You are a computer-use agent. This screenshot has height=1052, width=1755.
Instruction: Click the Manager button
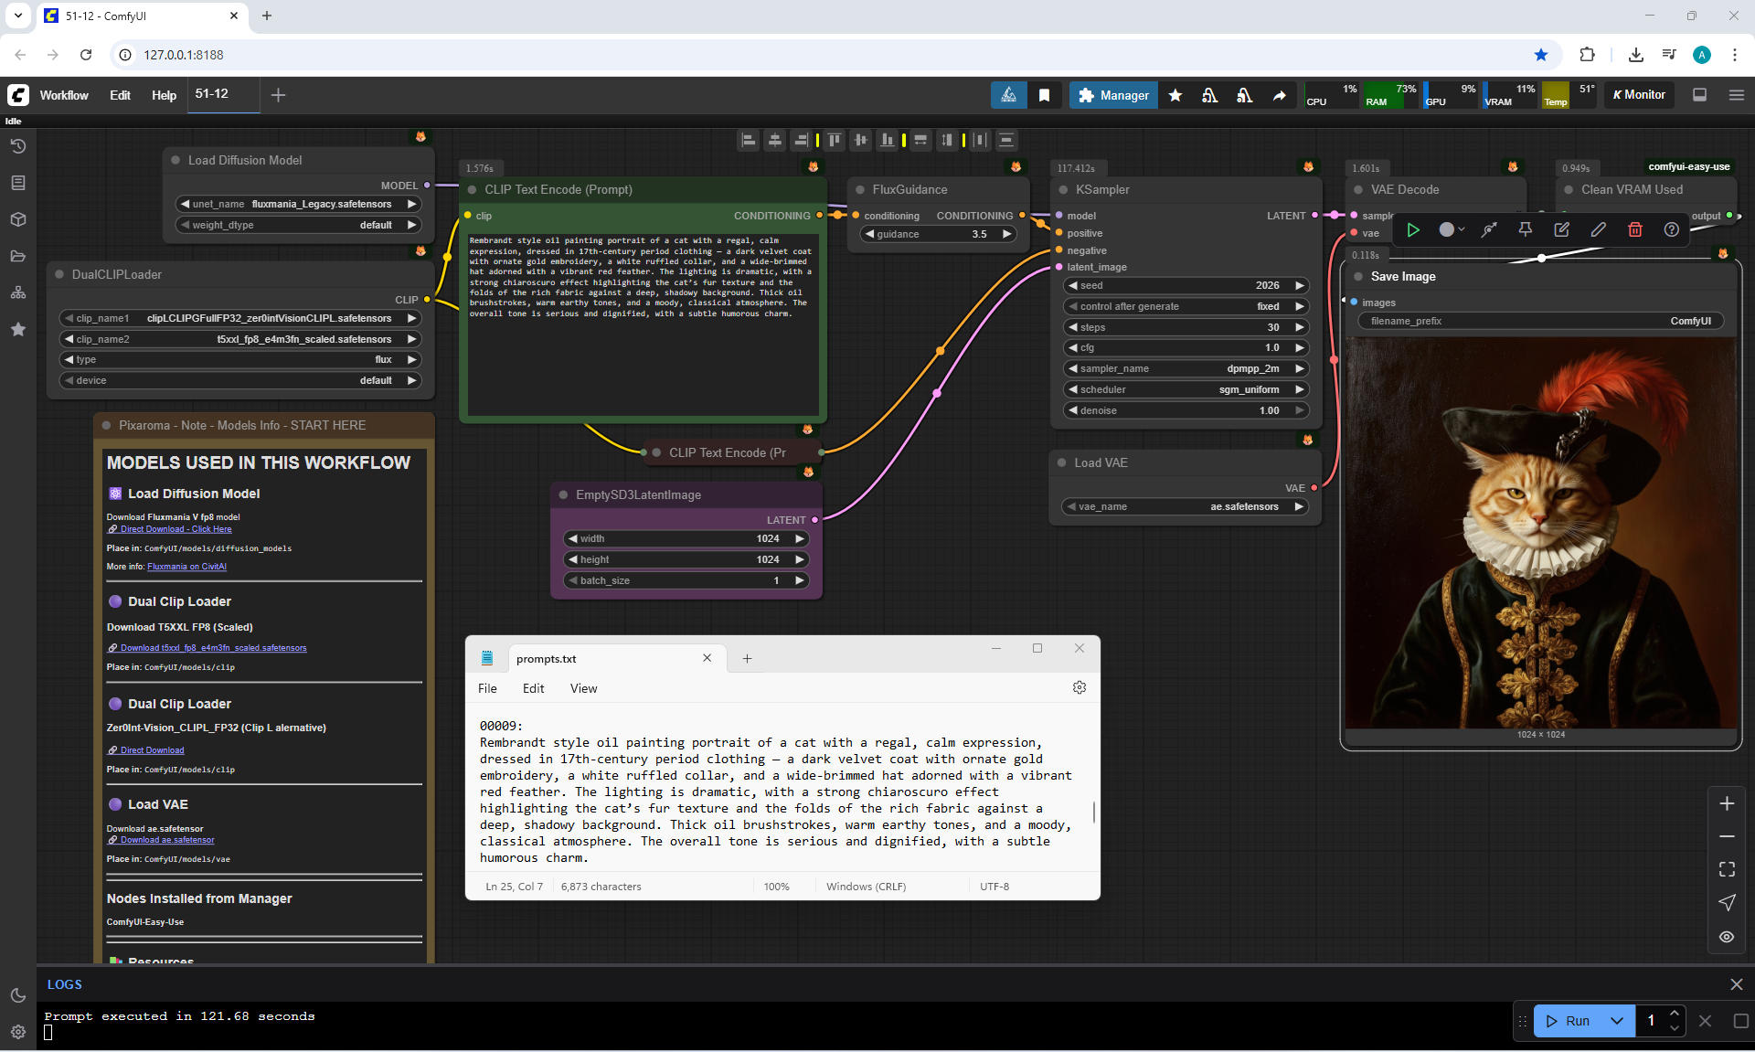[1113, 95]
